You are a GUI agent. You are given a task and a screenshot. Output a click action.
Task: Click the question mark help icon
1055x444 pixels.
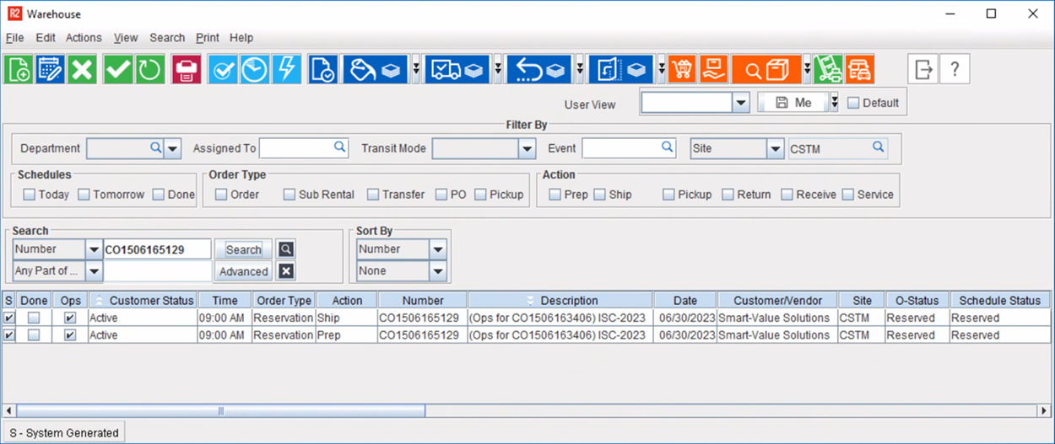pos(955,69)
